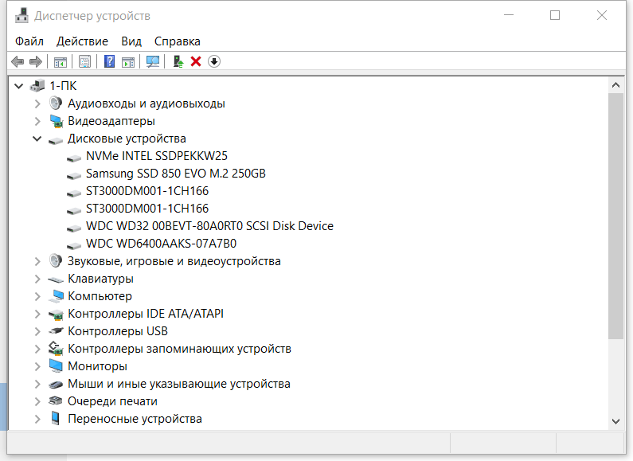The image size is (633, 461).
Task: Click the Update driver toolbar icon
Action: coord(178,62)
